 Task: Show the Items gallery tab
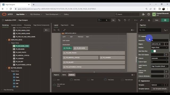pyautogui.click(x=64, y=75)
